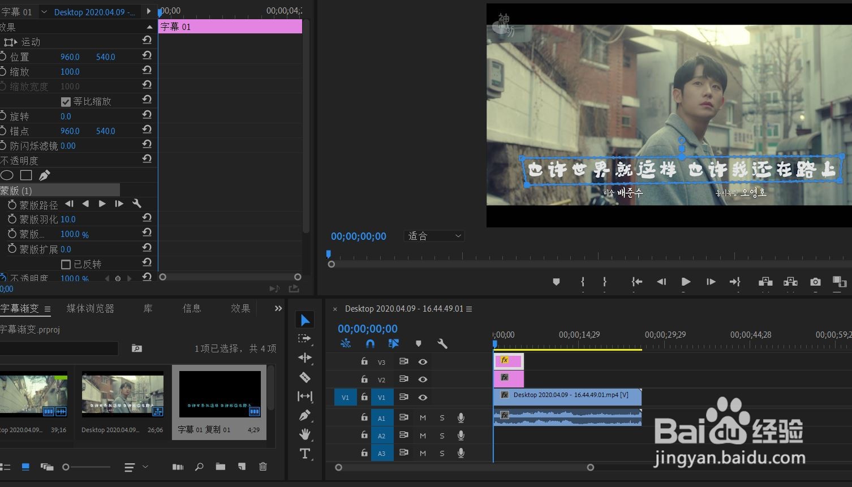
Task: Click the Extract button in program monitor
Action: coord(790,282)
